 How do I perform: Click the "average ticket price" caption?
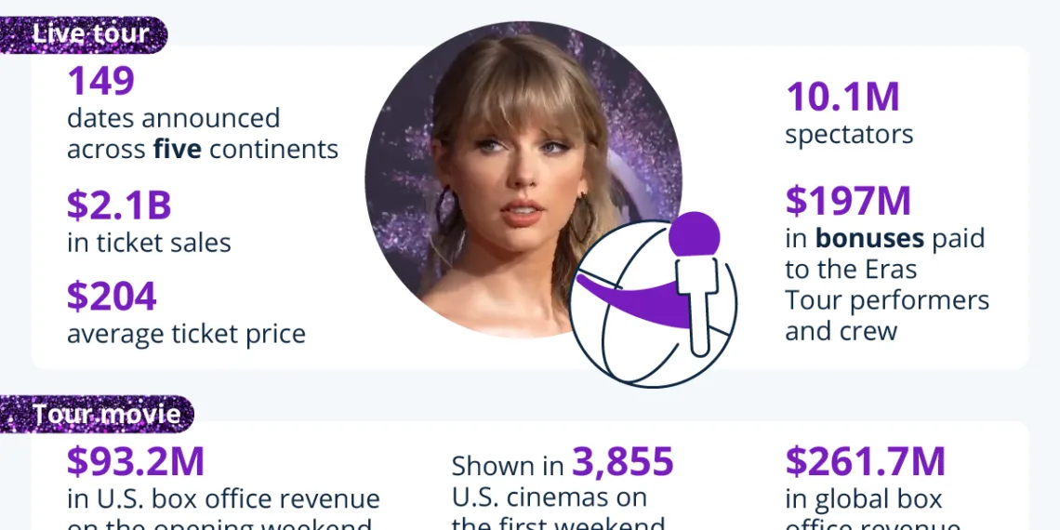pyautogui.click(x=186, y=333)
